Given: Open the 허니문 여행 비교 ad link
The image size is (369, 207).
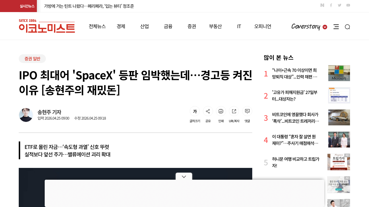Looking at the screenshot, I should (295, 162).
